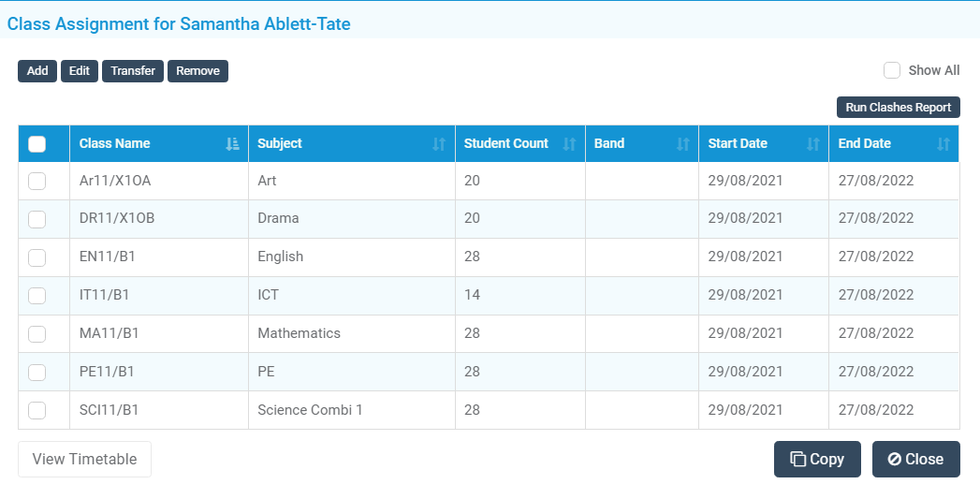The height and width of the screenshot is (499, 980).
Task: Tick the Show All checkbox
Action: (892, 70)
